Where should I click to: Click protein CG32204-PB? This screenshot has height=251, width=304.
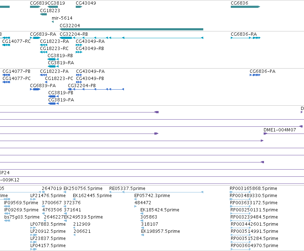click(x=96, y=89)
